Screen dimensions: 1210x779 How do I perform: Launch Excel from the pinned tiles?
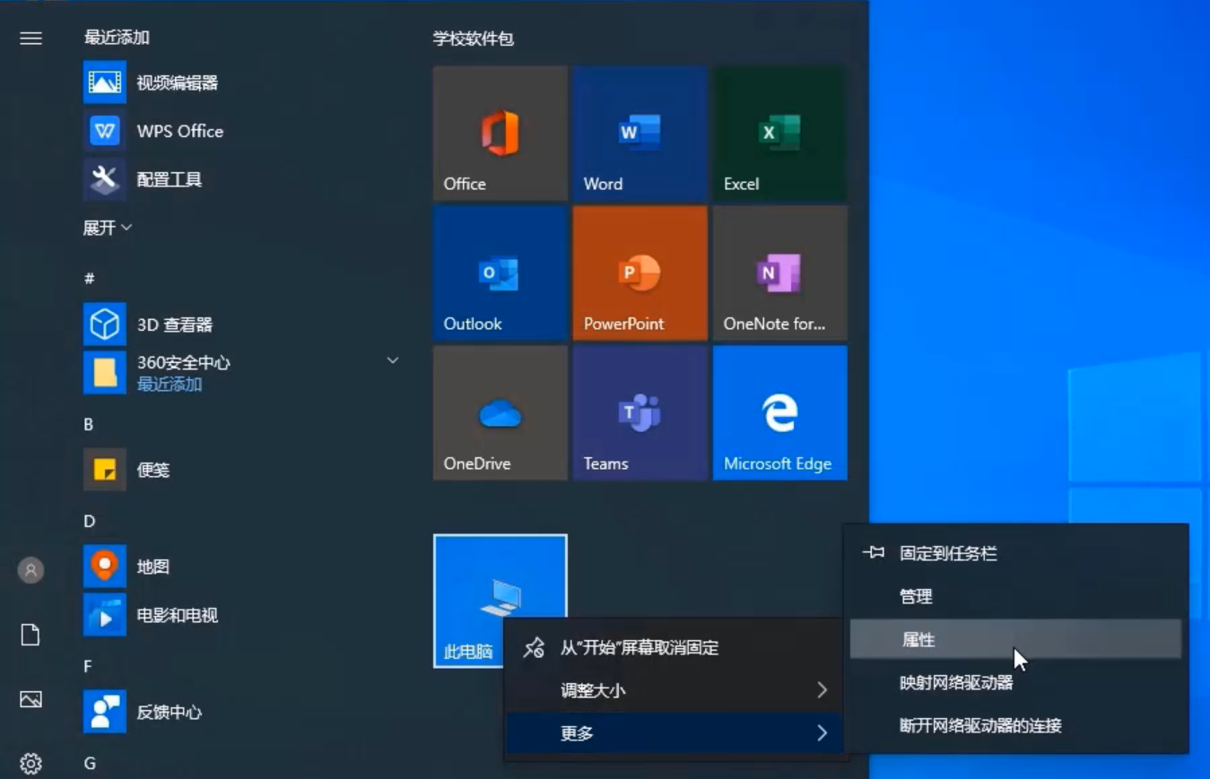(x=779, y=134)
